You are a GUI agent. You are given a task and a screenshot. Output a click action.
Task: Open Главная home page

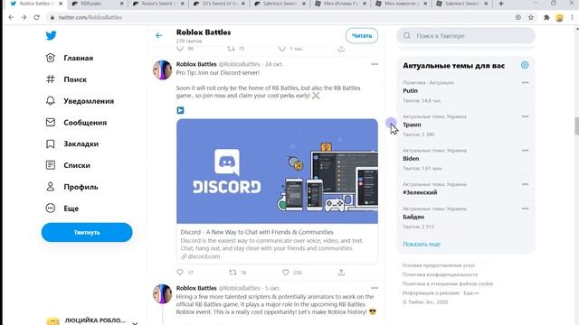[70, 58]
